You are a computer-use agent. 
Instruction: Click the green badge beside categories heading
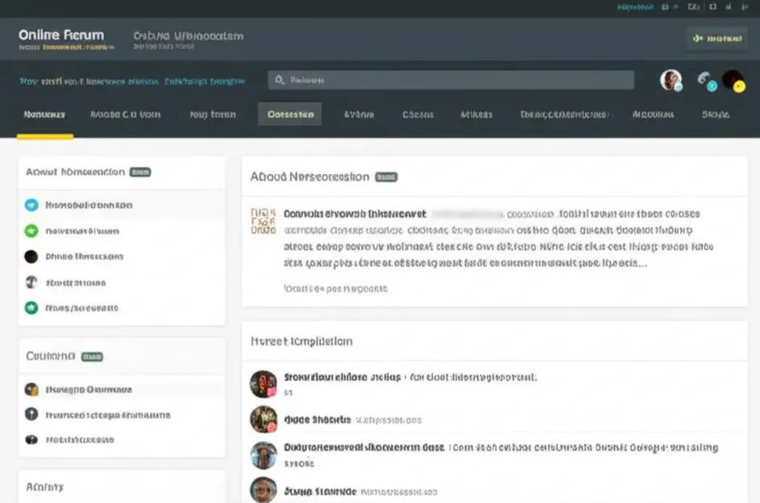point(92,357)
